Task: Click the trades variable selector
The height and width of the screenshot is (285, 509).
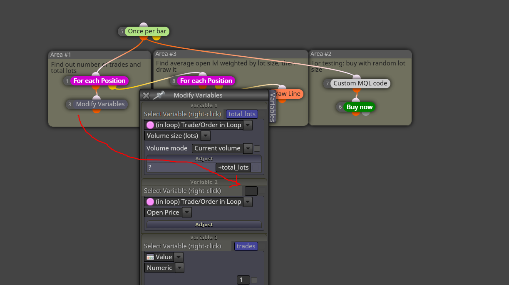Action: (246, 246)
